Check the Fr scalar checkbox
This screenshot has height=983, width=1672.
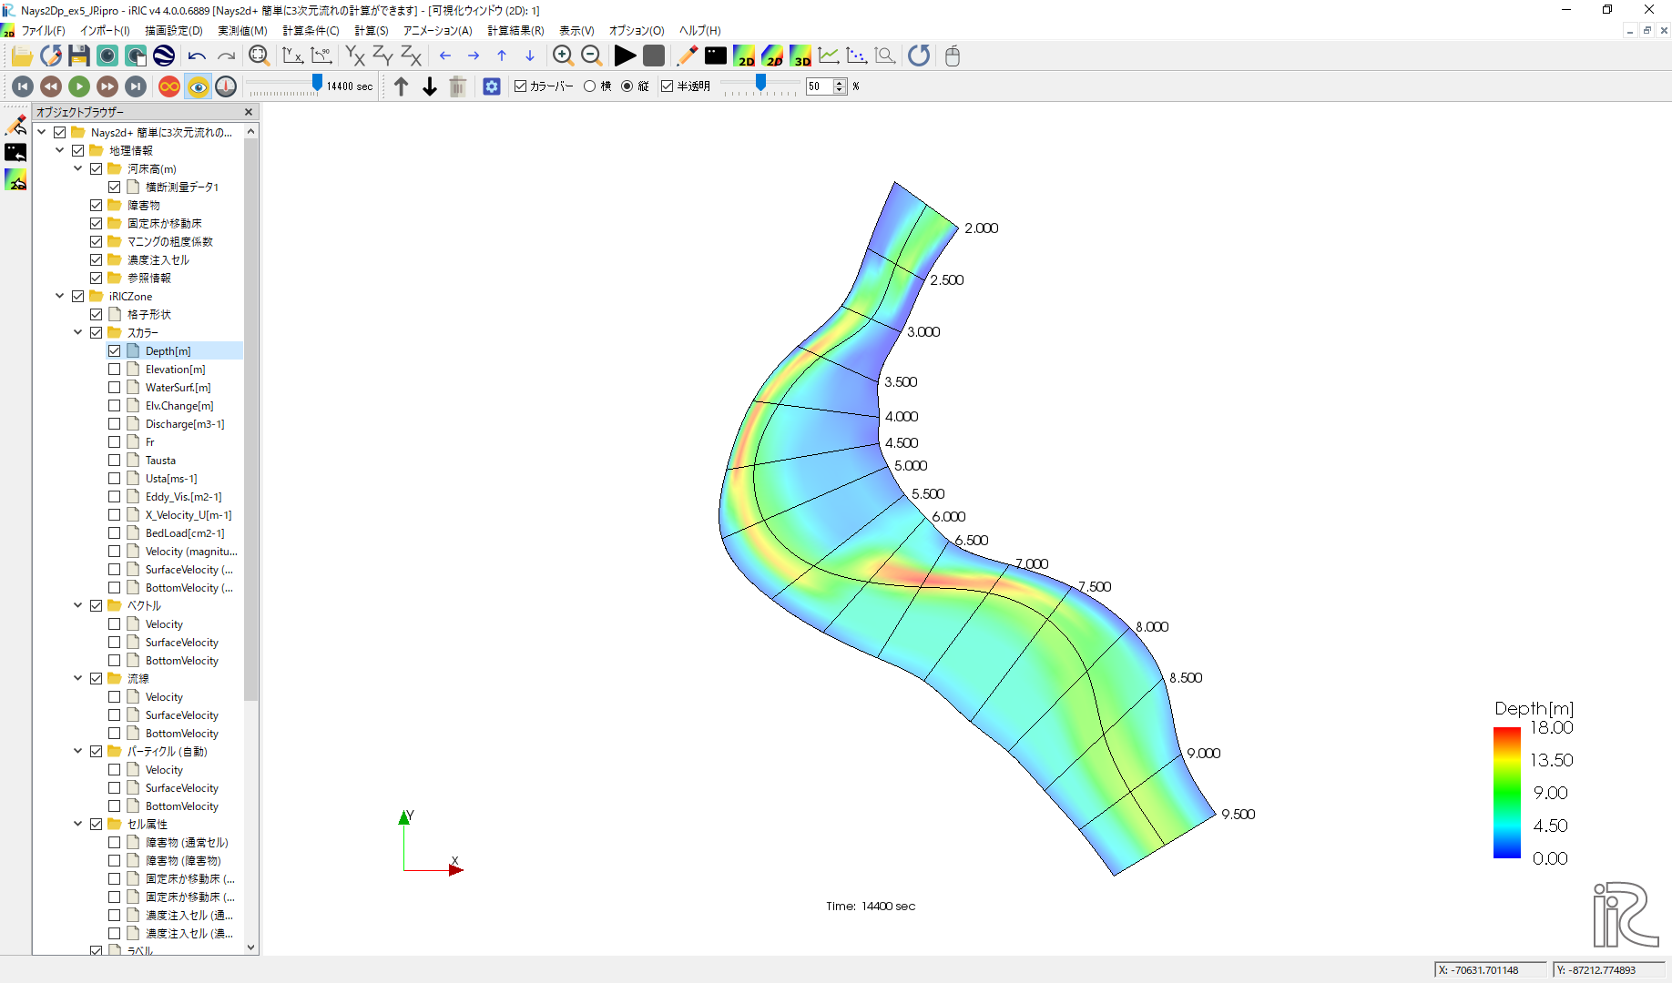pos(115,442)
